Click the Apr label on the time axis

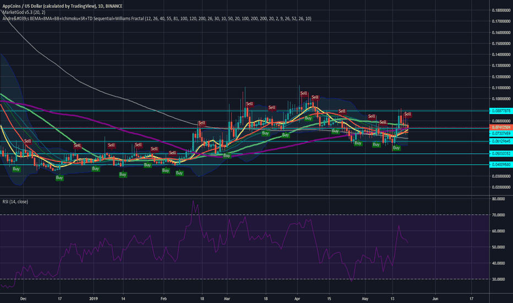tap(297, 299)
